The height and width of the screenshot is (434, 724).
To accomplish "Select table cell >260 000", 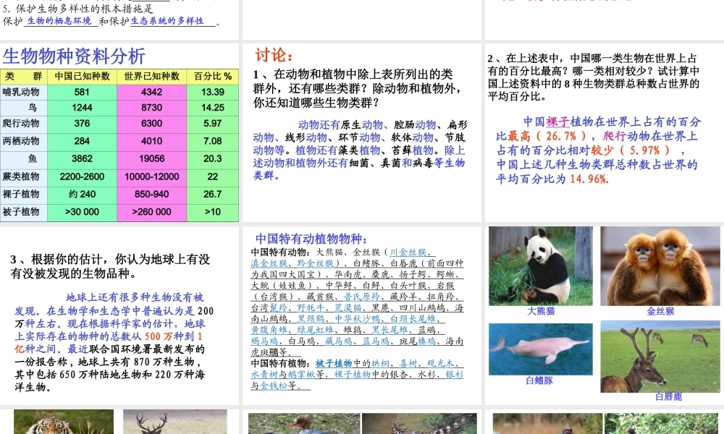I will tap(152, 212).
